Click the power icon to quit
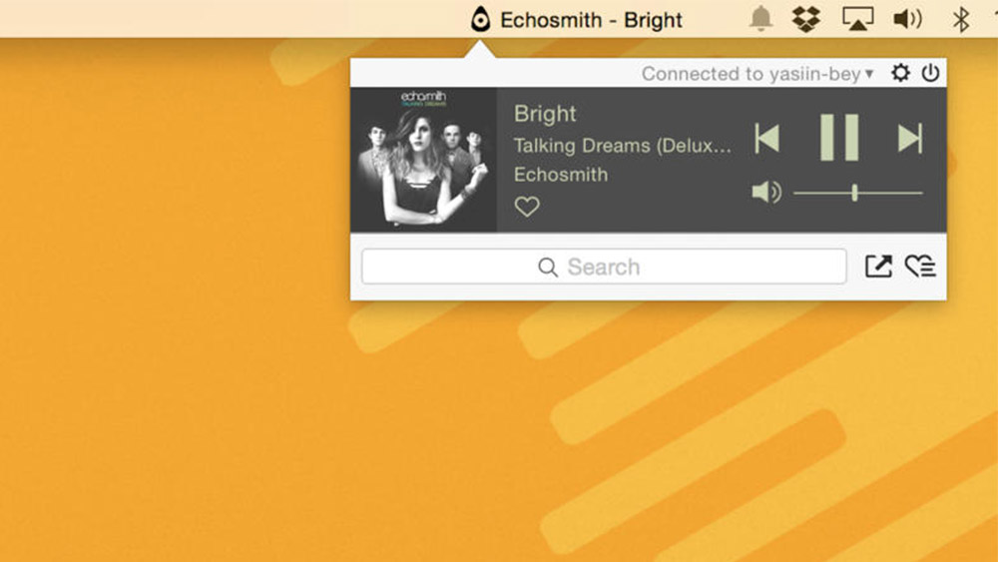This screenshot has height=562, width=998. (930, 73)
